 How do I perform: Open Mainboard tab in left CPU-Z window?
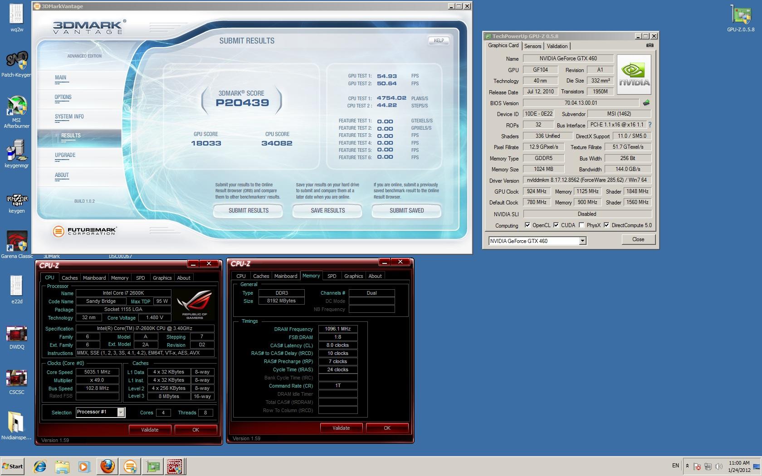click(x=94, y=278)
